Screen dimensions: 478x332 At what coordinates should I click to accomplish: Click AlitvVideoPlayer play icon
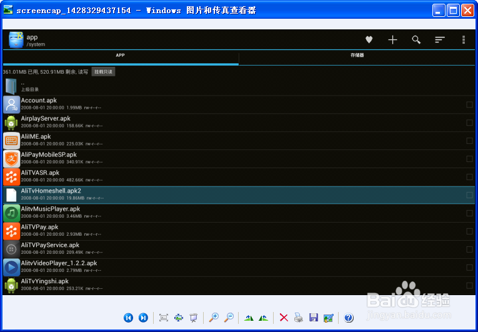pos(12,268)
